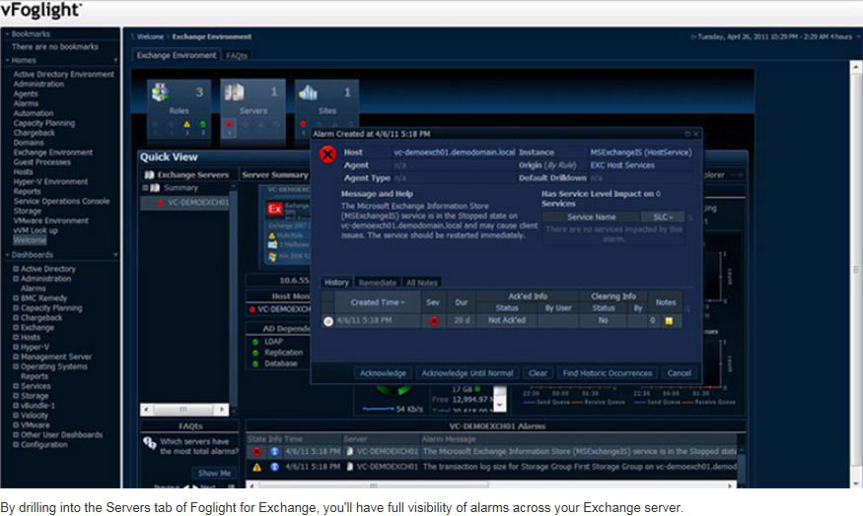Click the yellow warning count under Roles
This screenshot has height=516, width=863.
click(x=187, y=125)
